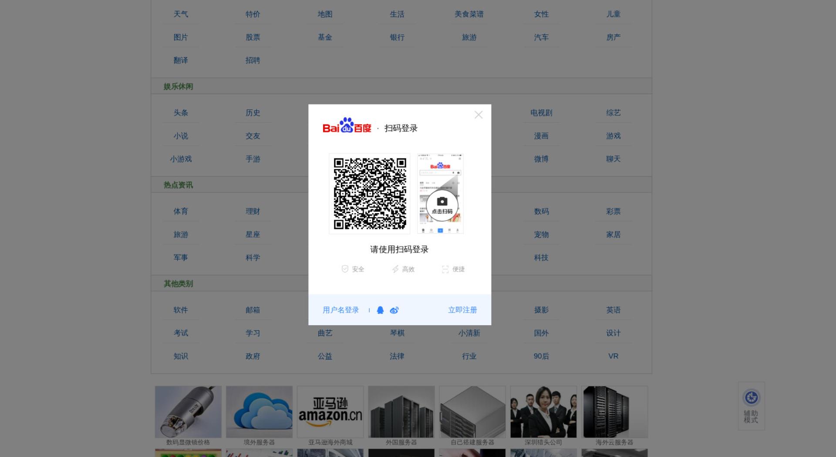Open the 历史 link
836x457 pixels.
click(253, 113)
